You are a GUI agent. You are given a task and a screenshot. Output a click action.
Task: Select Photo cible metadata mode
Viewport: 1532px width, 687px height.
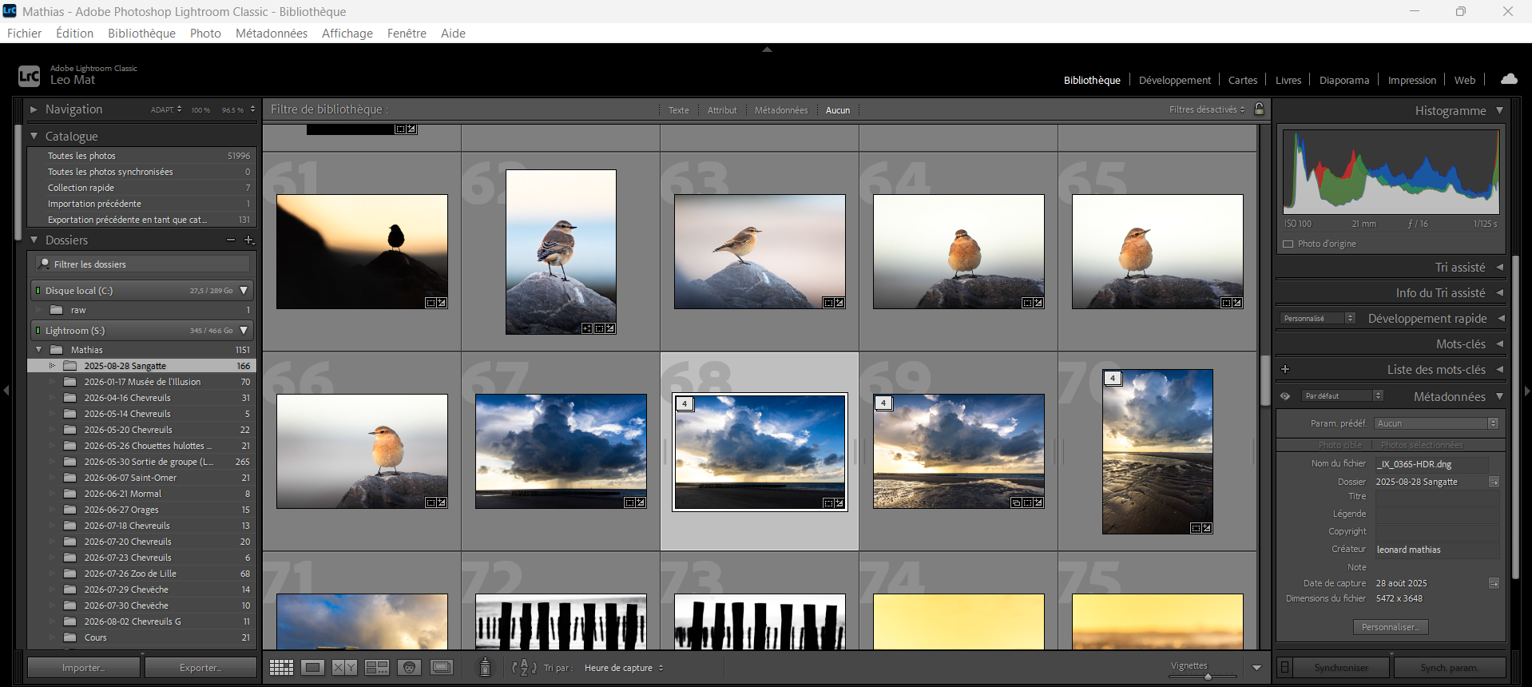click(1340, 445)
